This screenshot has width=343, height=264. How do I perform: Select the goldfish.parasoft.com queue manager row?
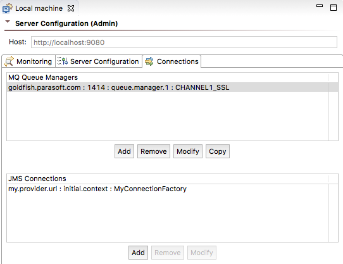coord(167,87)
